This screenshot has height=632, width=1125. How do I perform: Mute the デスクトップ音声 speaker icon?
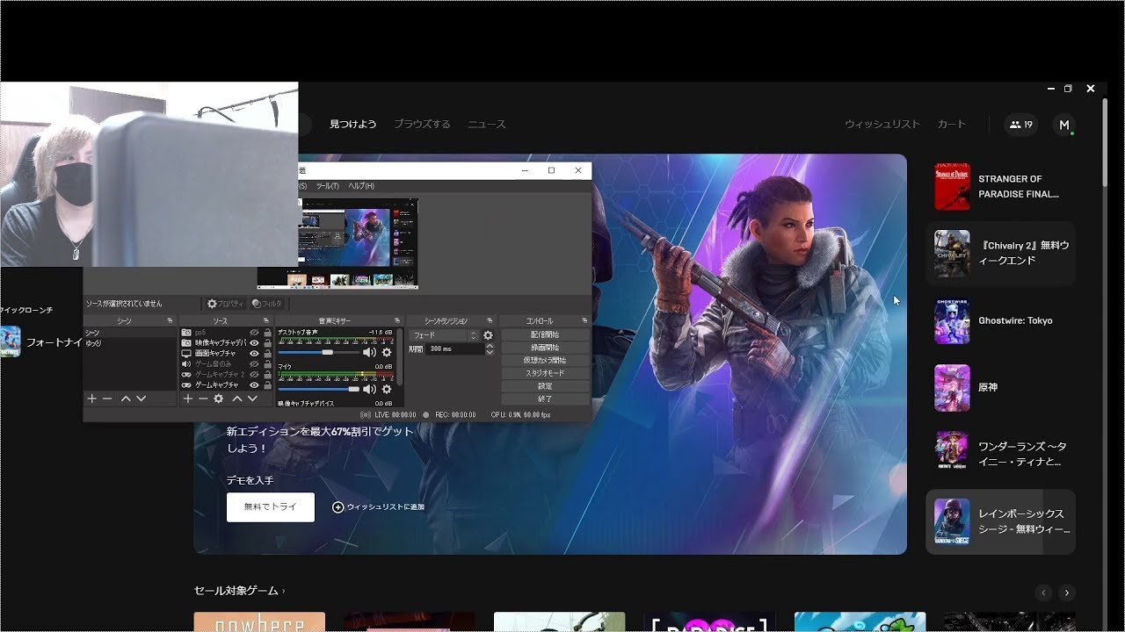(x=369, y=352)
